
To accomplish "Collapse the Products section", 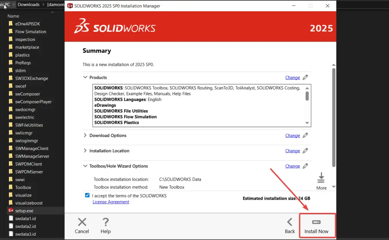I will coord(85,77).
